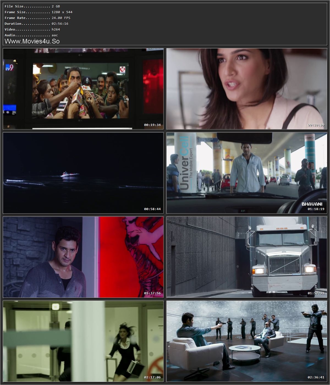Select the timestamp 01:18:19 label

[316, 209]
